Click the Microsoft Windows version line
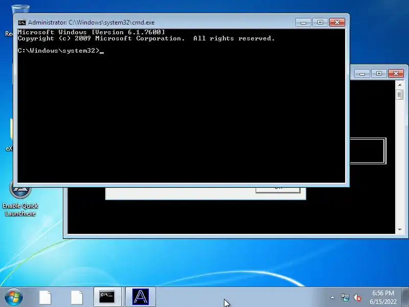409x307 pixels. (92, 32)
